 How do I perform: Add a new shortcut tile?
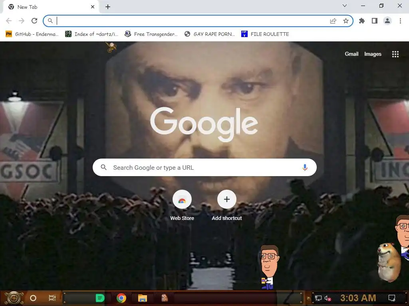[x=227, y=206]
